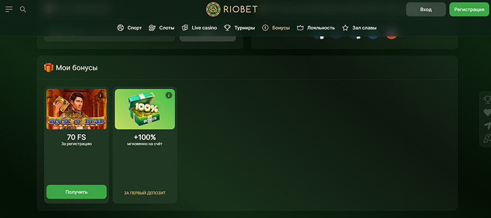Open info icon on Book of Dead card
The width and height of the screenshot is (491, 218).
click(x=100, y=95)
